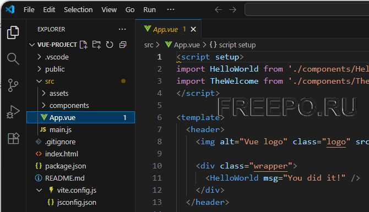Open index.html from the Explorer

tap(81, 154)
